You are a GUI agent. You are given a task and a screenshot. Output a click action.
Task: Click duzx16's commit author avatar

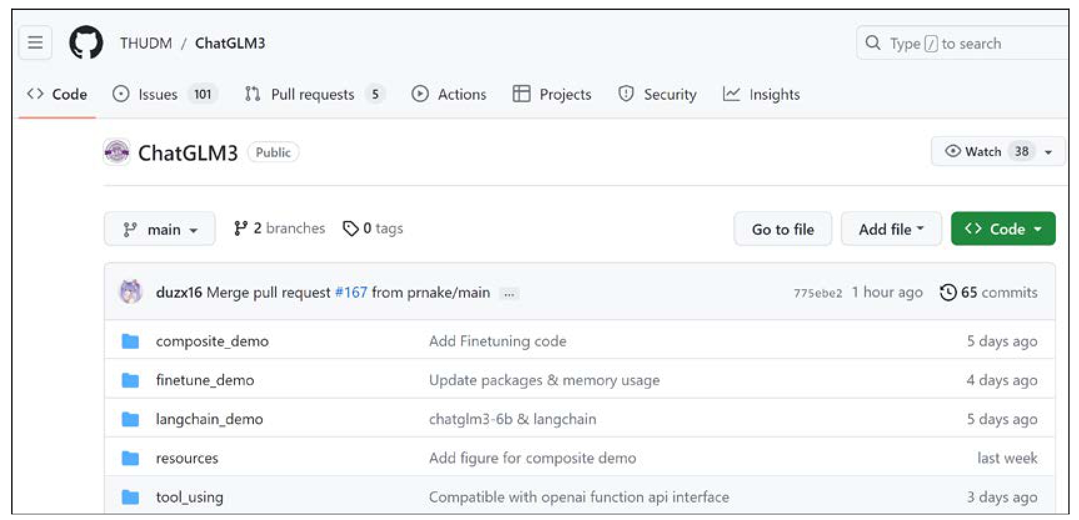pos(131,292)
